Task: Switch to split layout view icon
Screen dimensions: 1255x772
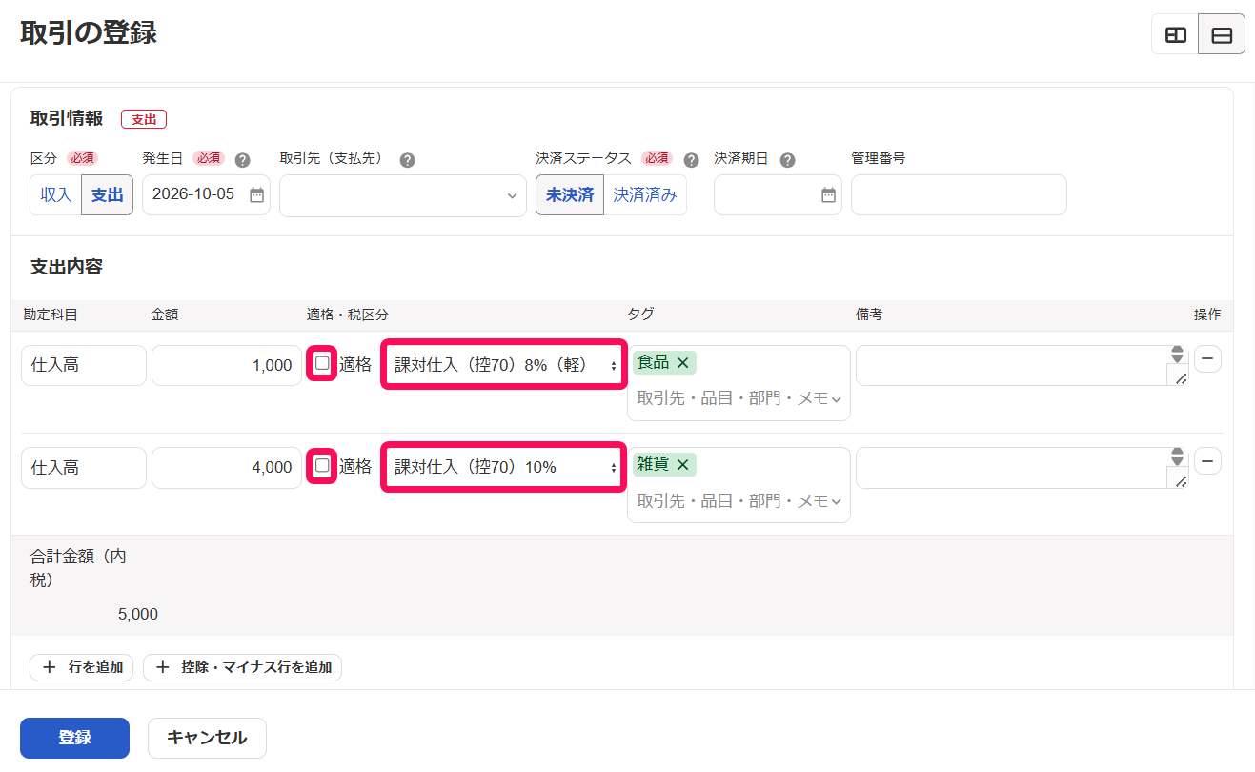Action: click(x=1176, y=34)
